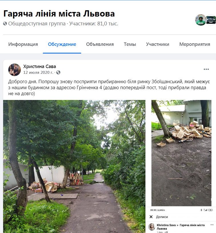Go to the Участники tab
216x233 pixels.
pos(157,44)
